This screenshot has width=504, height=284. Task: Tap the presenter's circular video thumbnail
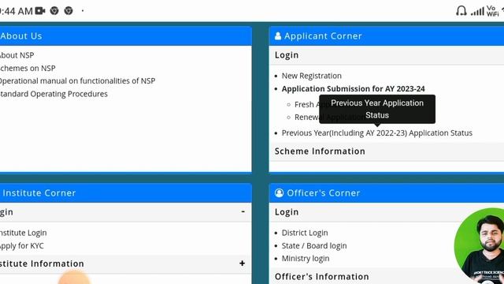479,246
